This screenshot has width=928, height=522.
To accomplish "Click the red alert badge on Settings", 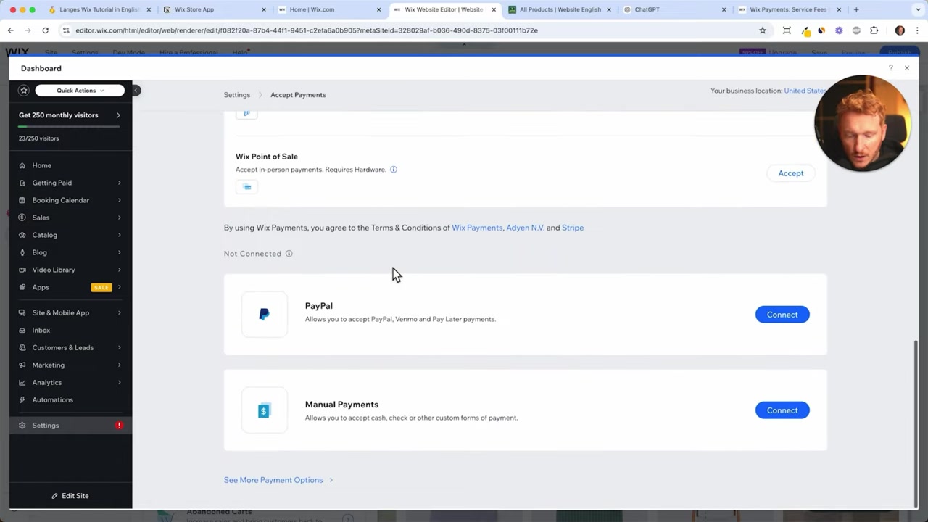I will coord(119,426).
